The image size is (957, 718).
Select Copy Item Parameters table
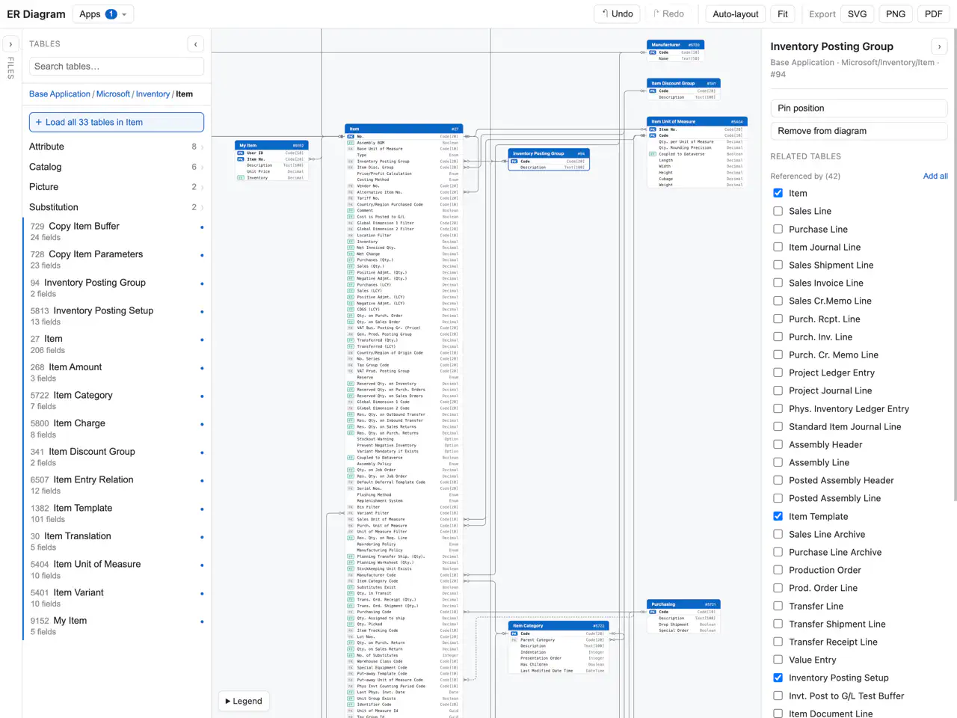(117, 260)
